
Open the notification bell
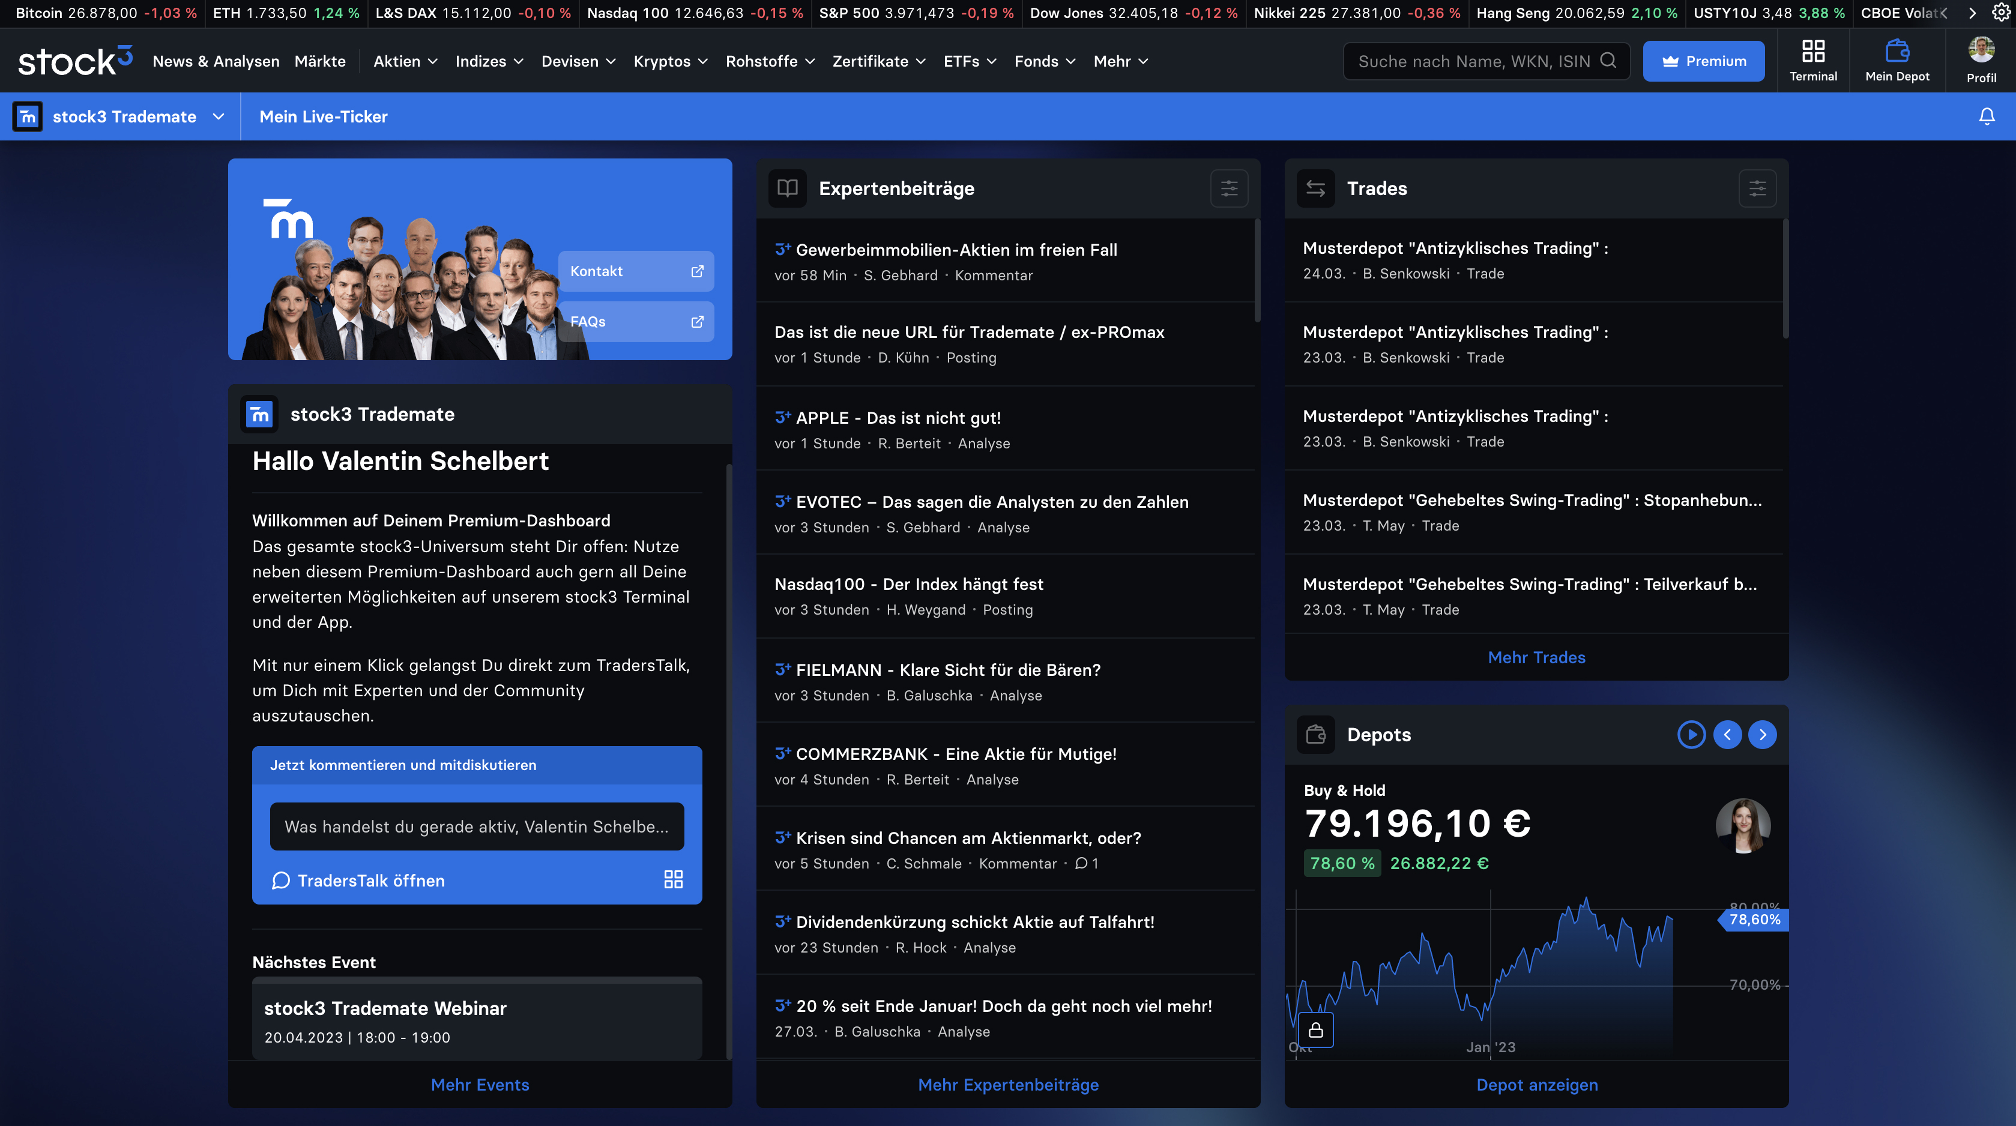(1986, 116)
